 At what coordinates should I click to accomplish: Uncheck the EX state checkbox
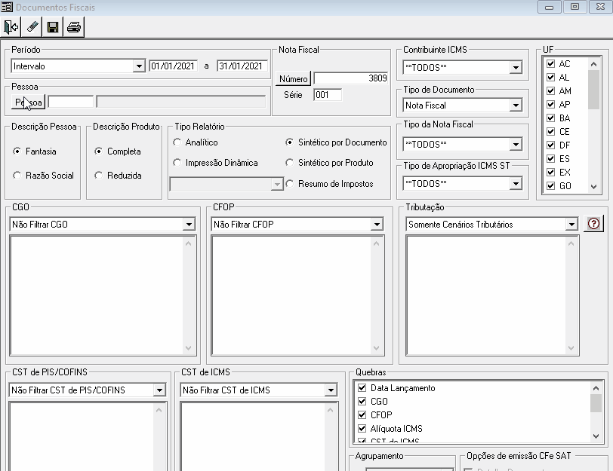(x=551, y=172)
